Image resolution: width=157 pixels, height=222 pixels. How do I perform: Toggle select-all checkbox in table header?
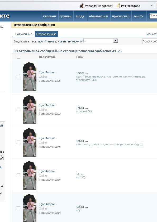tap(18, 57)
